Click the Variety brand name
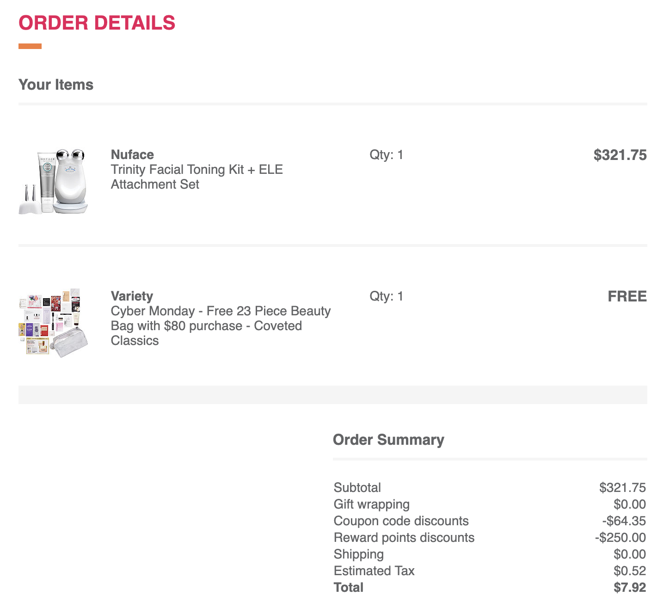Screen dimensions: 663x614 click(x=132, y=296)
